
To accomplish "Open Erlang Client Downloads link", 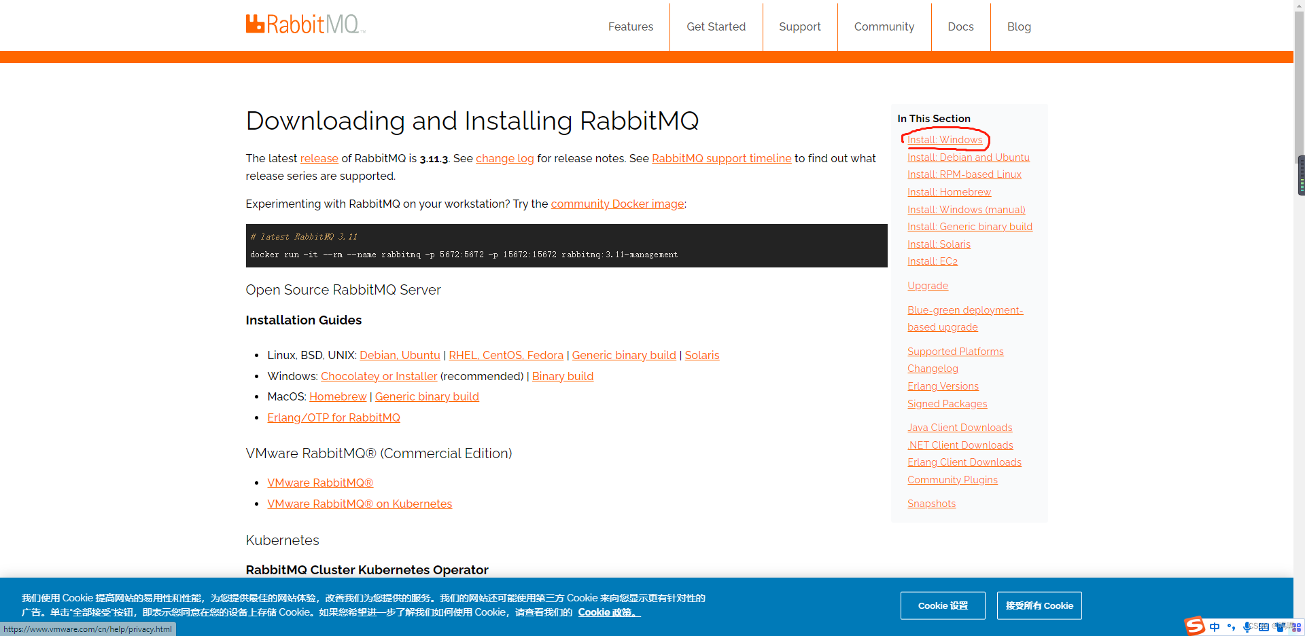I will click(x=964, y=462).
